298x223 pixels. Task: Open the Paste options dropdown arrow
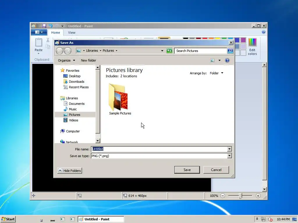click(x=39, y=53)
